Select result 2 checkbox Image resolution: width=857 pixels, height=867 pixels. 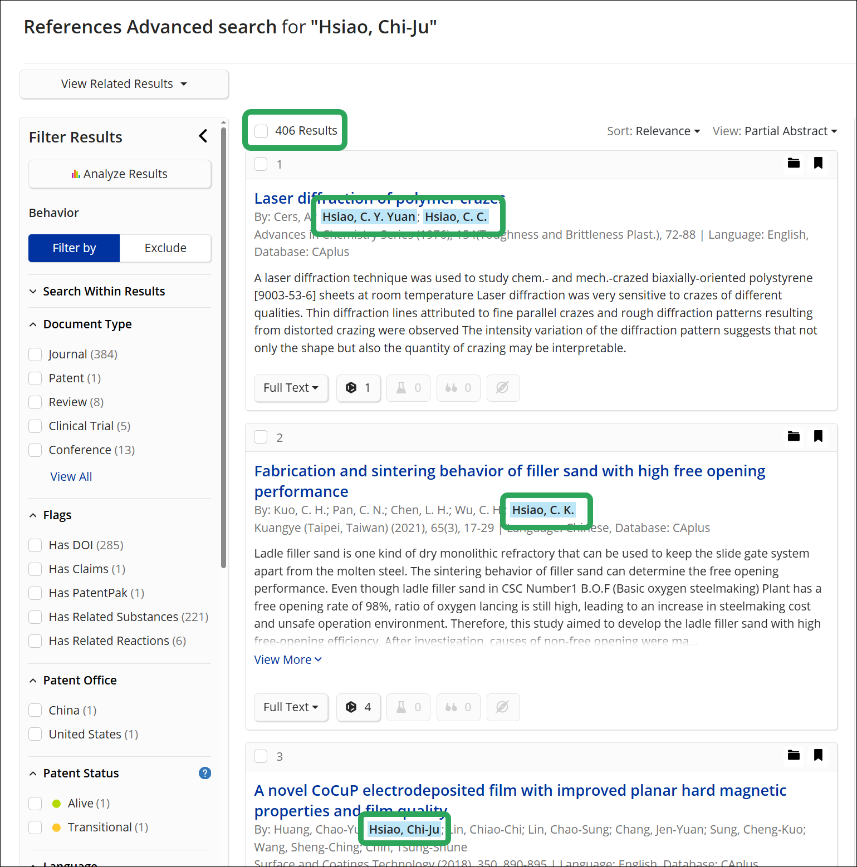(261, 437)
